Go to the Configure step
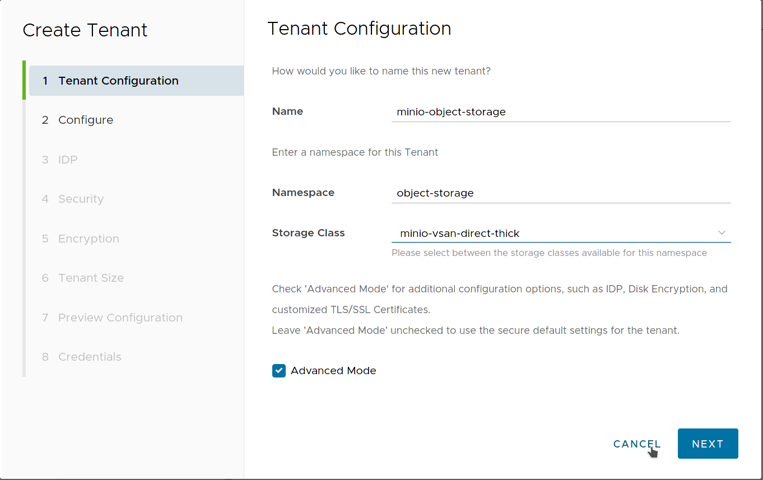763x480 pixels. click(85, 120)
